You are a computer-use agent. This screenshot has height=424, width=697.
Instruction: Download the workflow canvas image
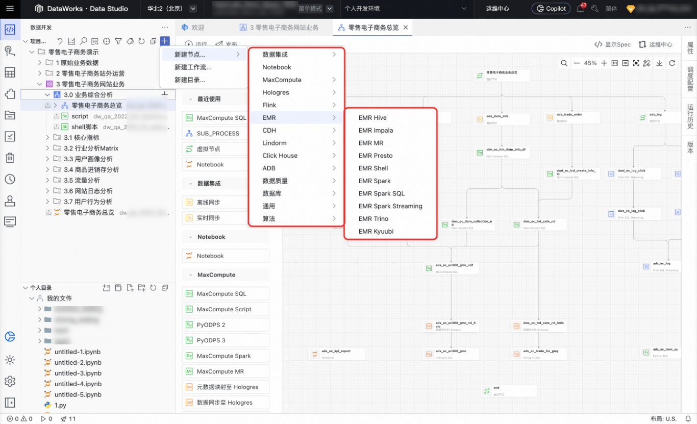659,63
